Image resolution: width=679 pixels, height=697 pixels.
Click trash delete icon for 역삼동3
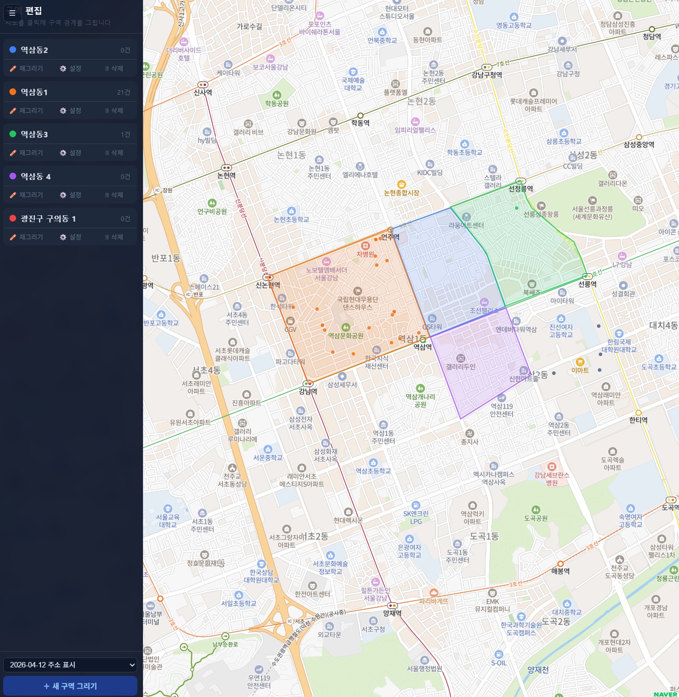coord(107,153)
